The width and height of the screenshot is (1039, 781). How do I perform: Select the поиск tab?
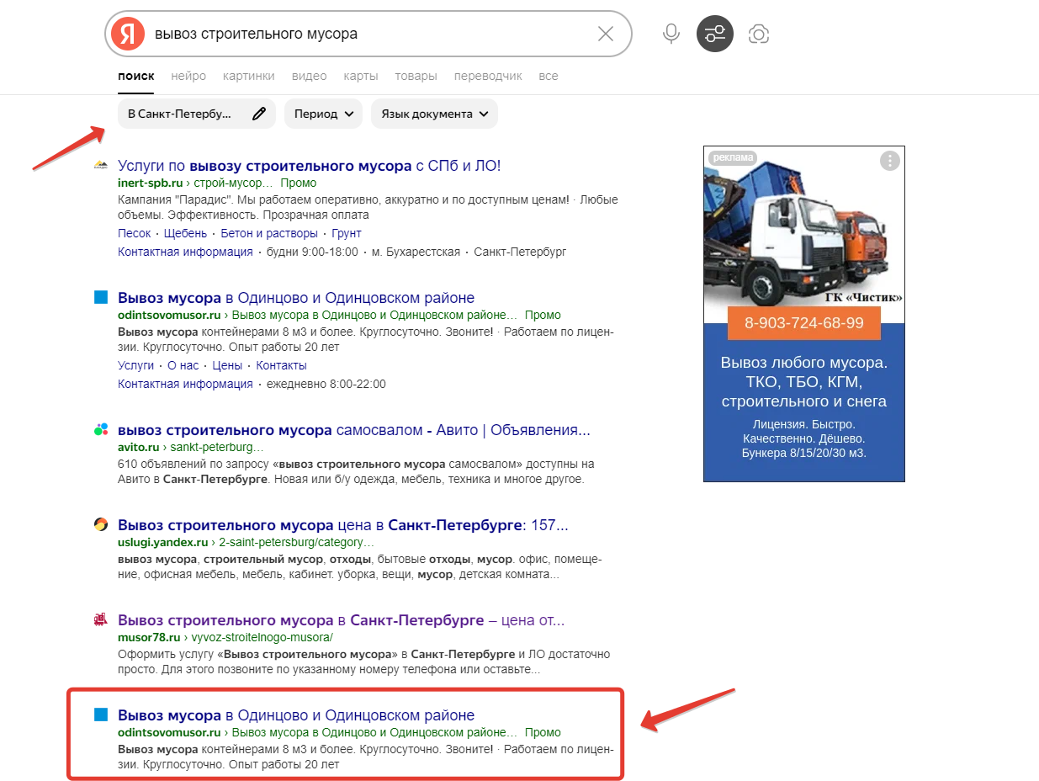[136, 76]
